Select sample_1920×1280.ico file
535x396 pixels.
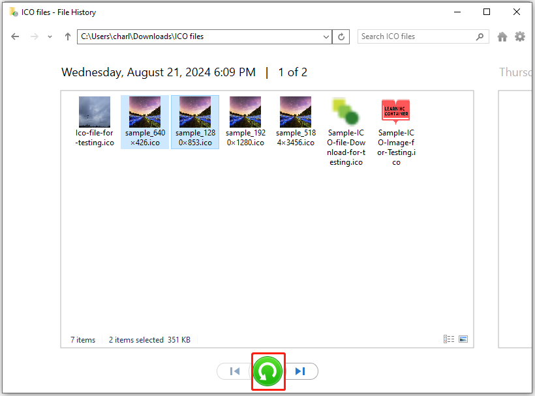click(x=245, y=121)
